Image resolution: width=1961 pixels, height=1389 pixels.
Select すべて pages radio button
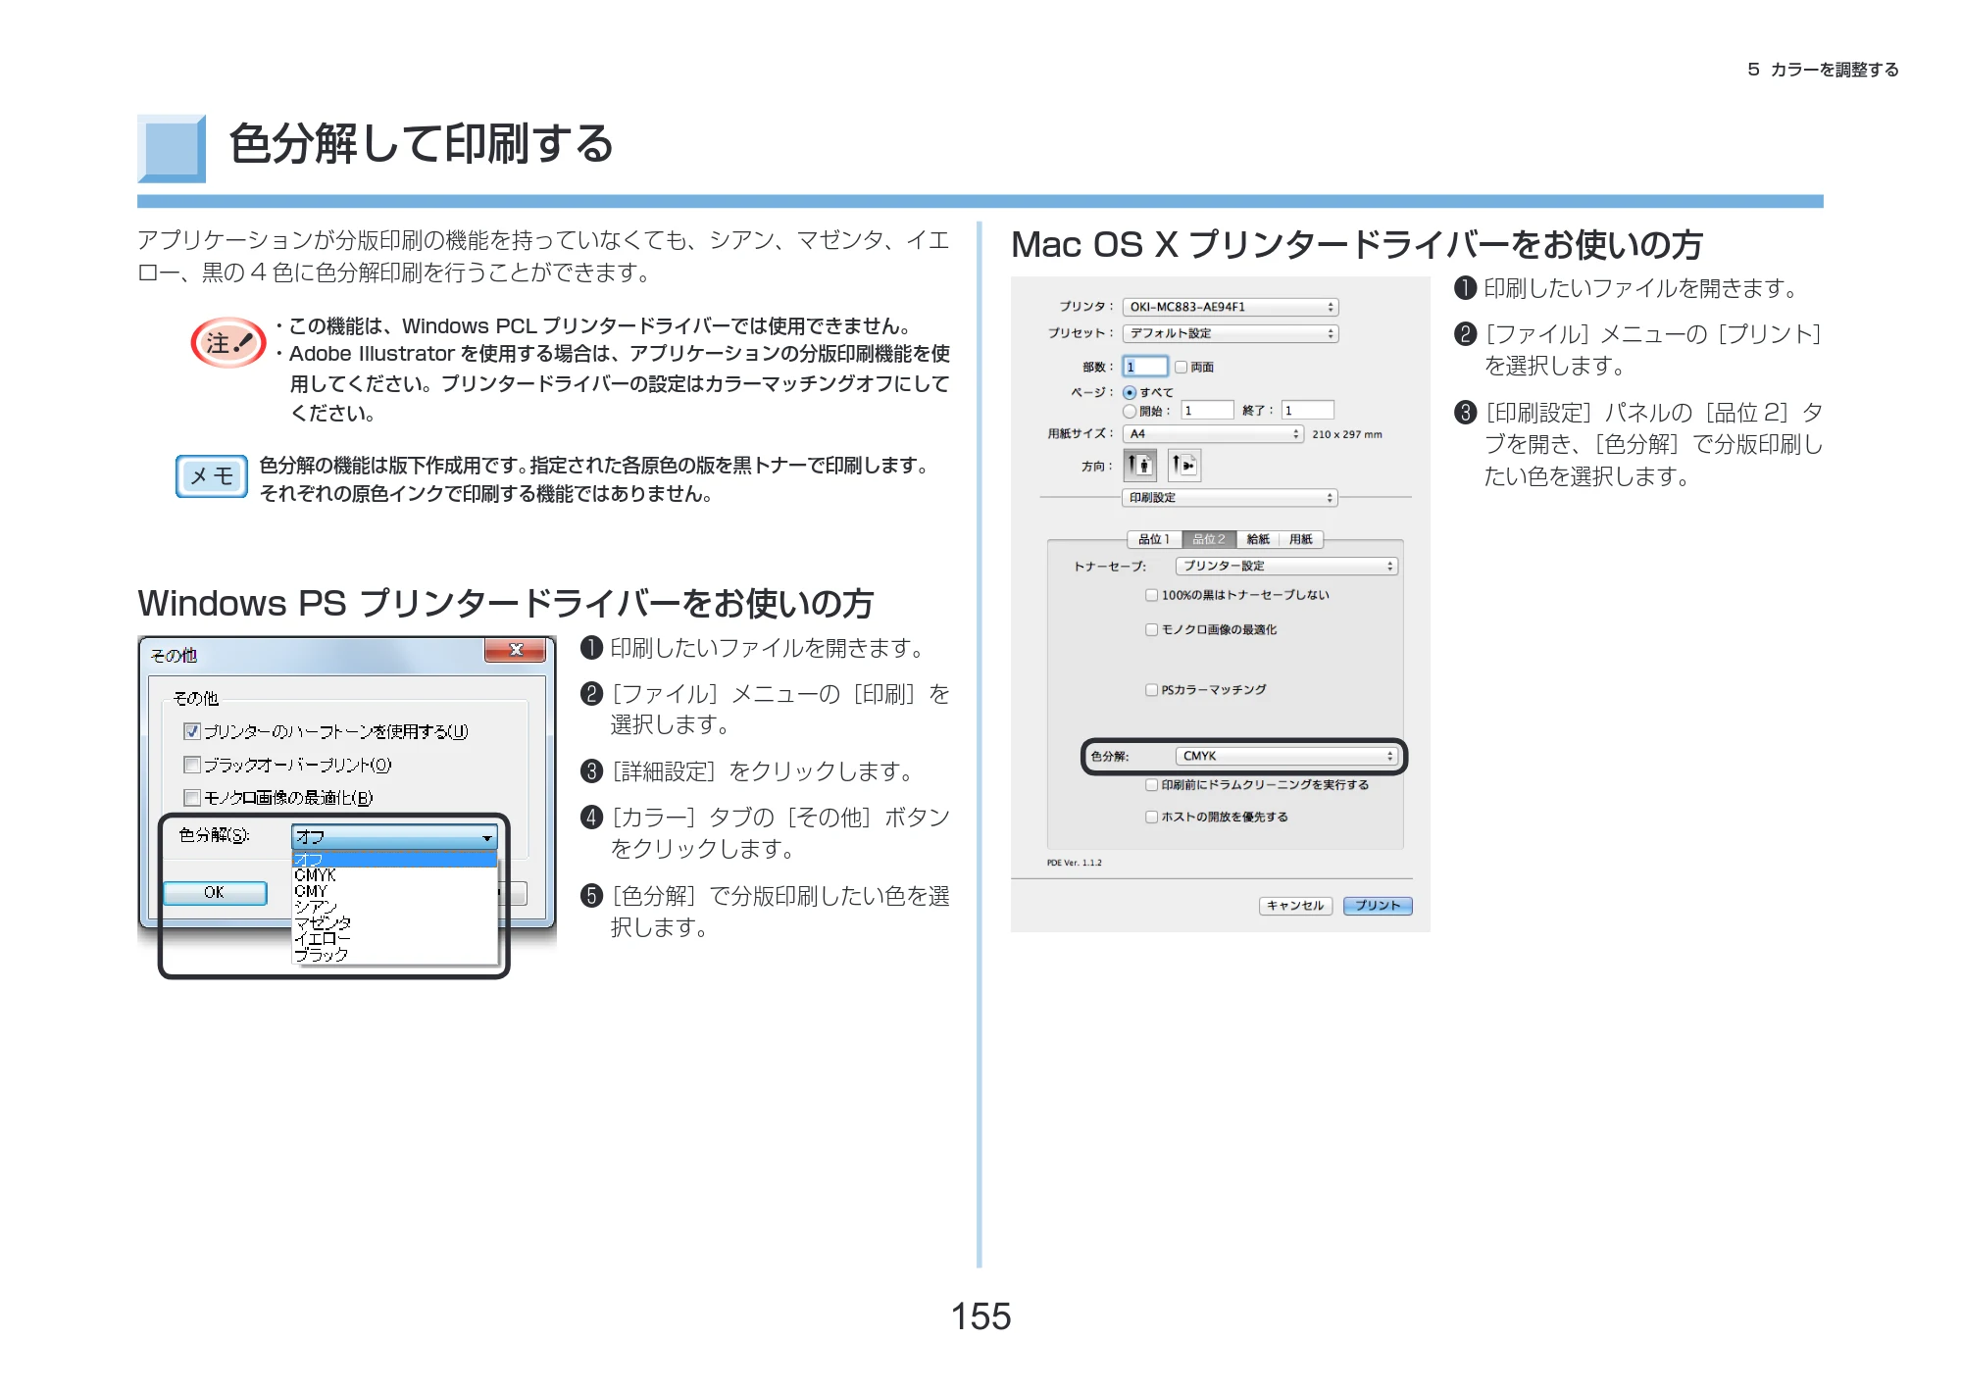[1130, 392]
